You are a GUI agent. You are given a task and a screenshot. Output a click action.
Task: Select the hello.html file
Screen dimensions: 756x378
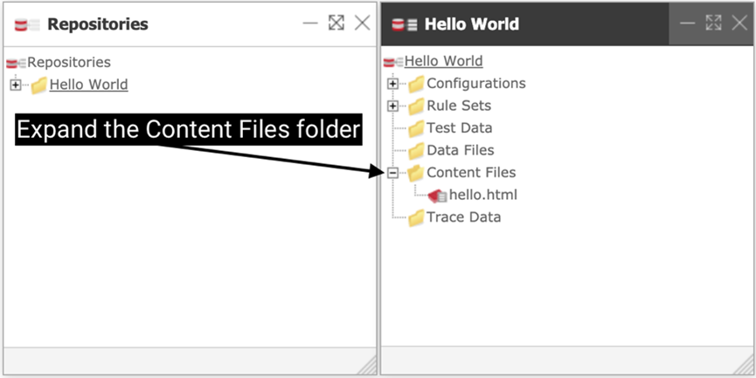pyautogui.click(x=483, y=195)
